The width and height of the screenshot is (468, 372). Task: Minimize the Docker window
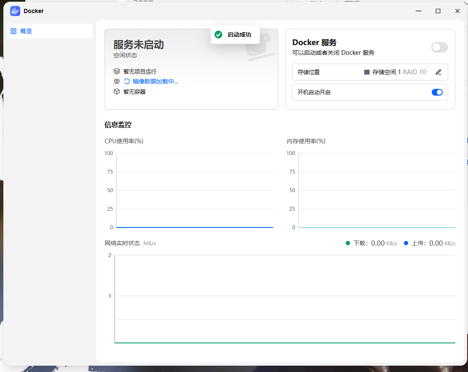pyautogui.click(x=418, y=11)
